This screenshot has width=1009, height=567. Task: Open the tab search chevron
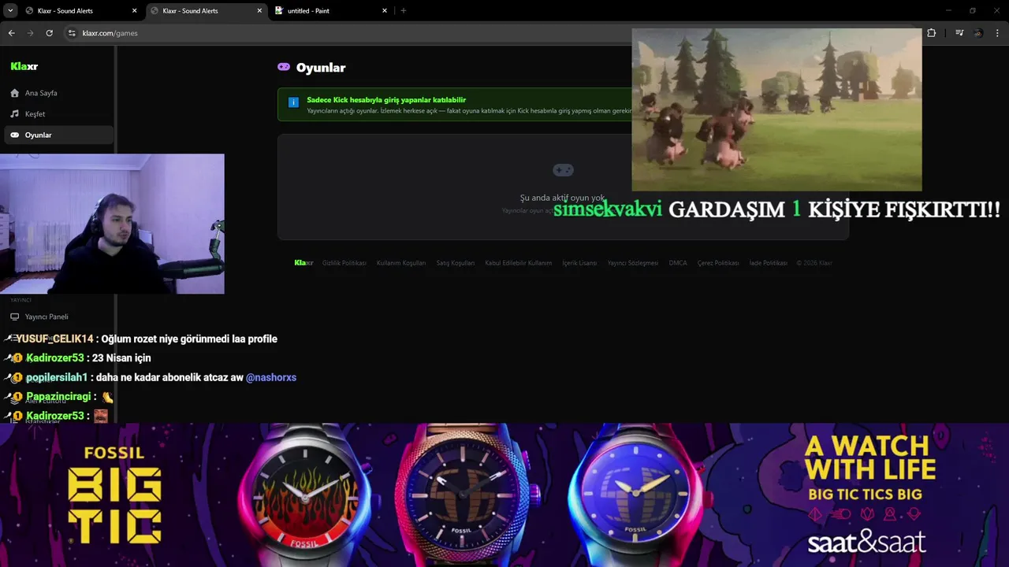pyautogui.click(x=10, y=10)
